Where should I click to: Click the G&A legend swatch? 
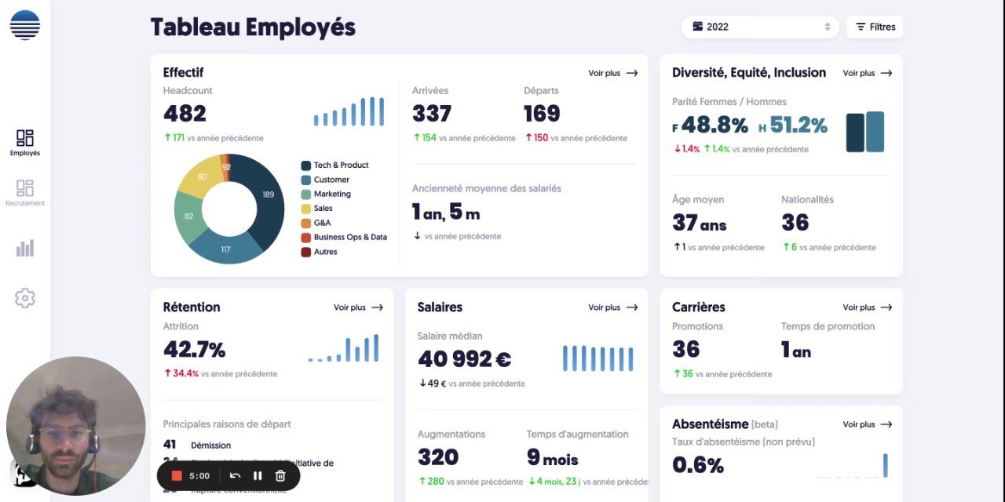306,223
